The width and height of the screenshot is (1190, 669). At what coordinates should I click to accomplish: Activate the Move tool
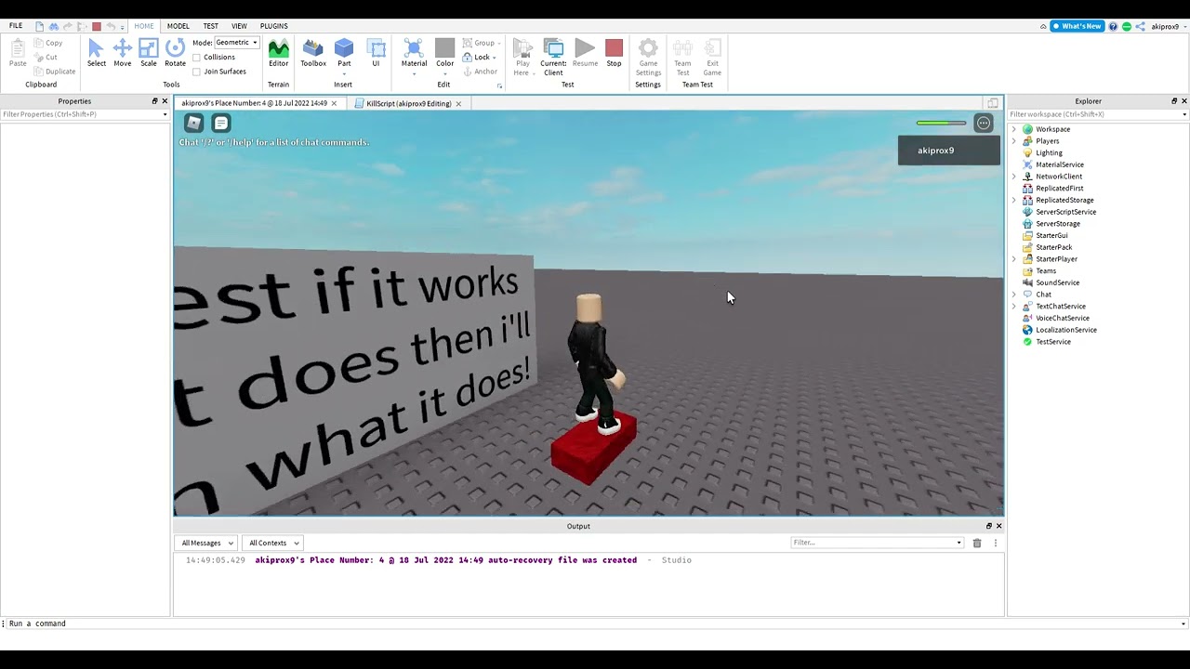(x=122, y=53)
